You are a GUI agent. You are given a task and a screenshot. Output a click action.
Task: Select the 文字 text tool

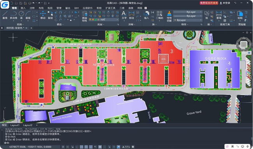124,15
